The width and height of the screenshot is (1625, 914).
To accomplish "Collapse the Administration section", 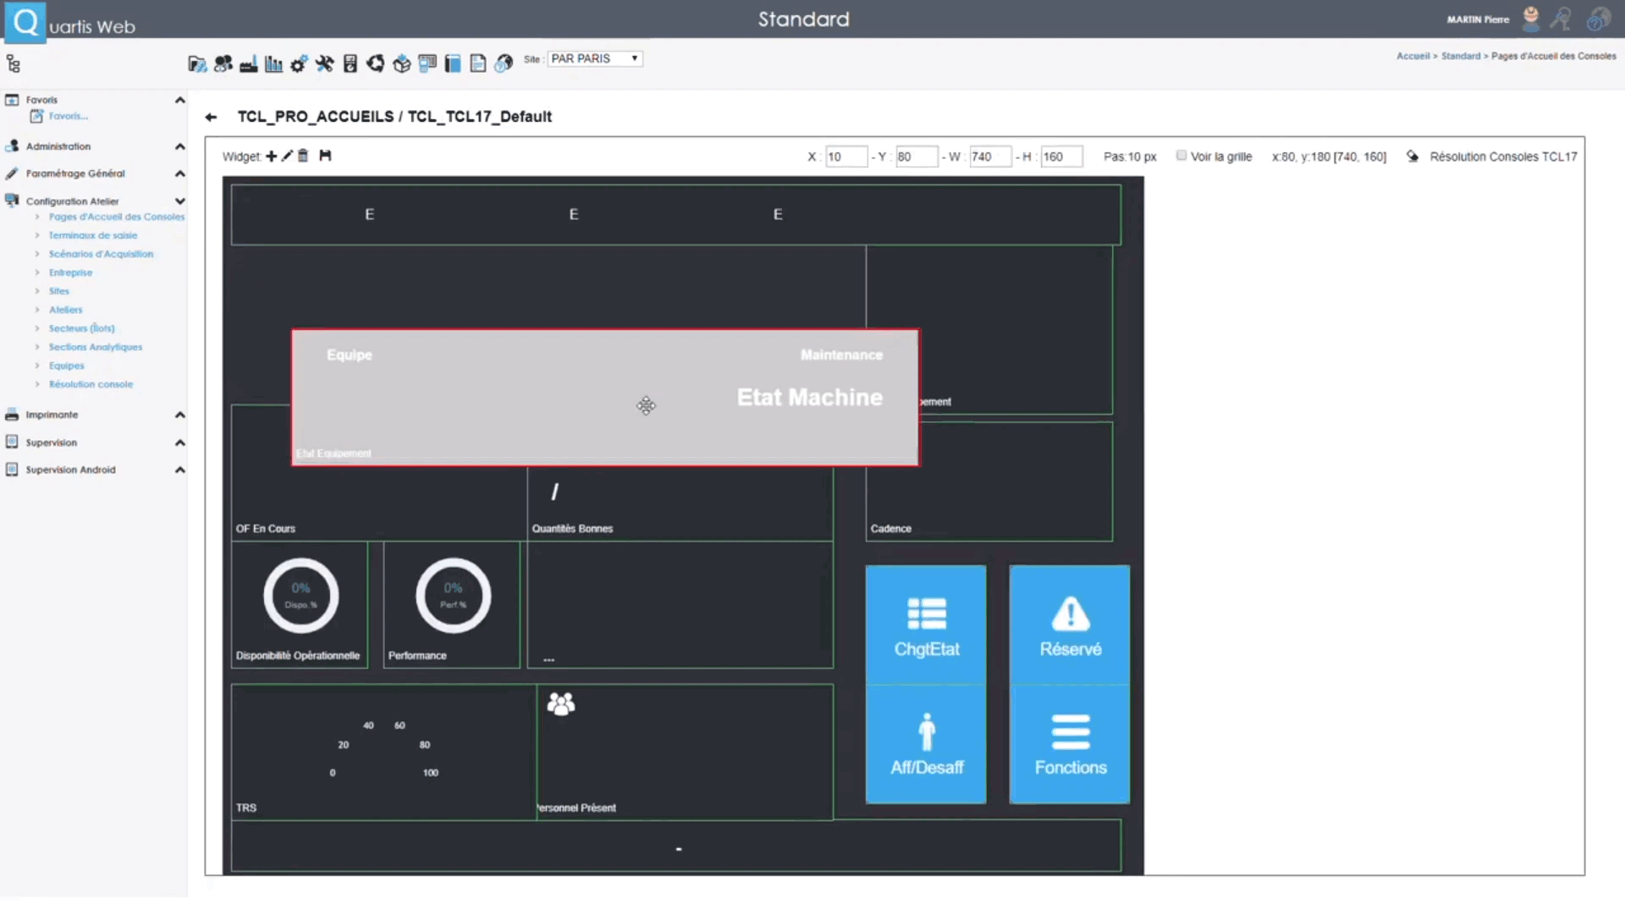I will click(180, 146).
